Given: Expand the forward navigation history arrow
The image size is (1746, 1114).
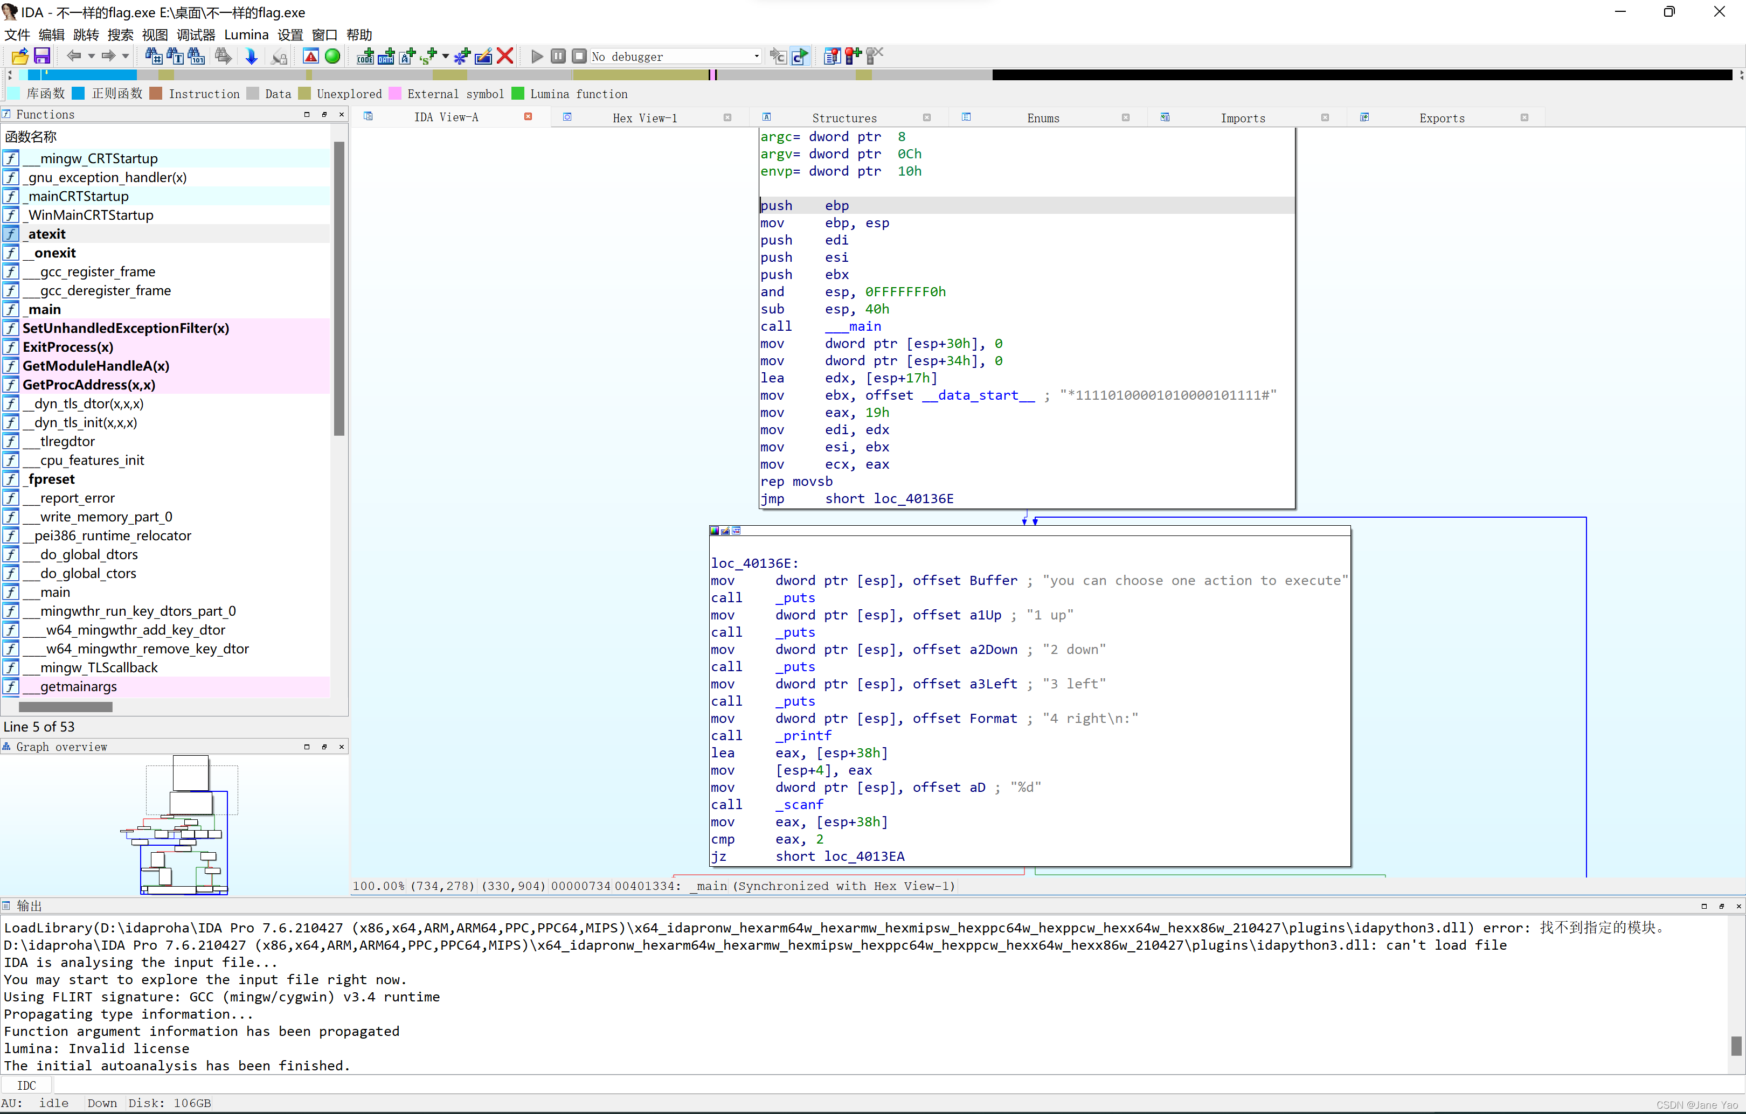Looking at the screenshot, I should coord(126,56).
